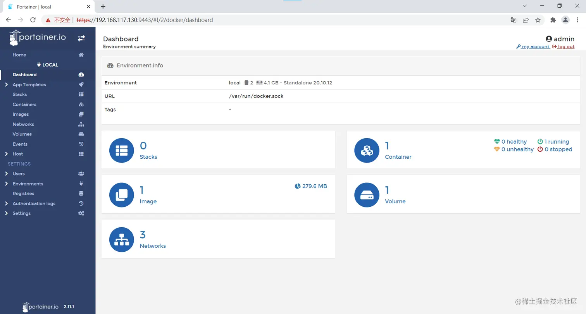Click the App Templates rocket icon

pos(81,85)
